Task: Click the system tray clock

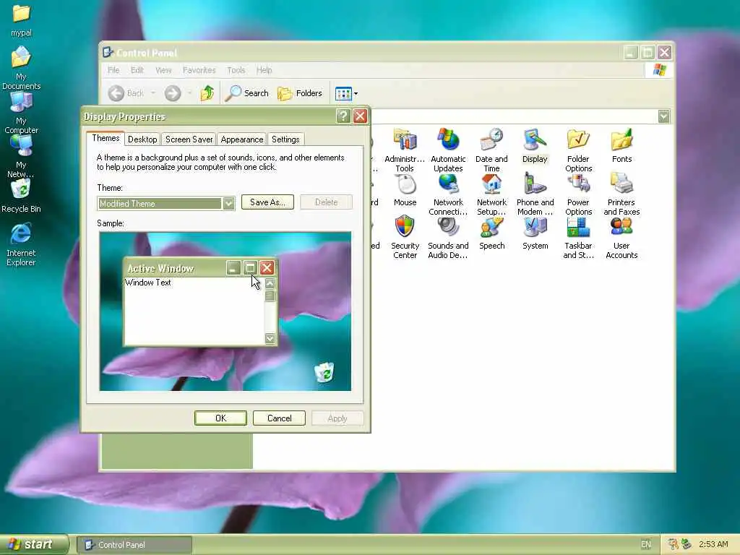Action: [713, 545]
